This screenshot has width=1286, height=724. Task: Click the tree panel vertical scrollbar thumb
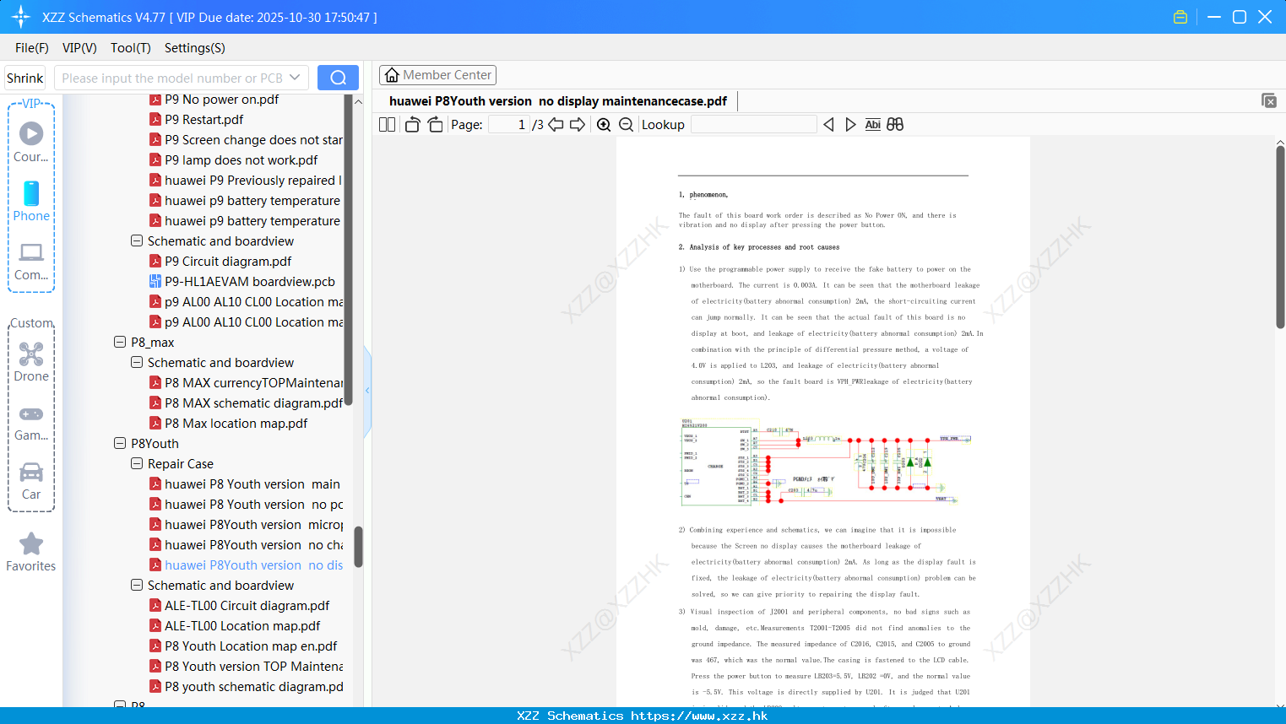(x=358, y=547)
